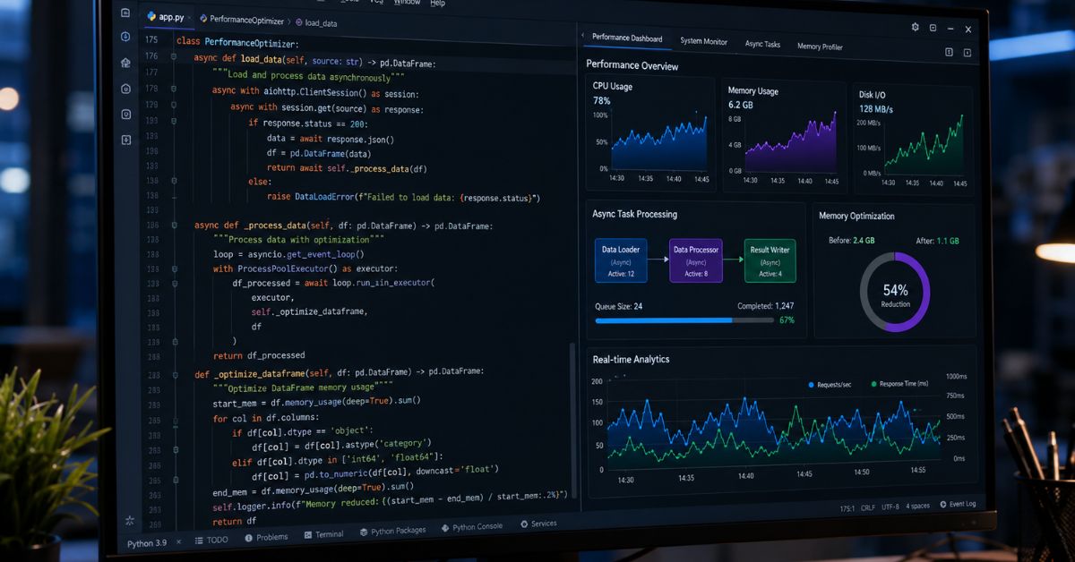Screen dimensions: 1075x562
Task: Click the 54% Reduction donut chart
Action: click(x=895, y=293)
